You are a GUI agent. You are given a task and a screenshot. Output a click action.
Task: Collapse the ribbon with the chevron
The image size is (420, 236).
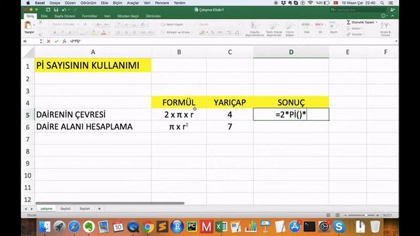click(392, 16)
